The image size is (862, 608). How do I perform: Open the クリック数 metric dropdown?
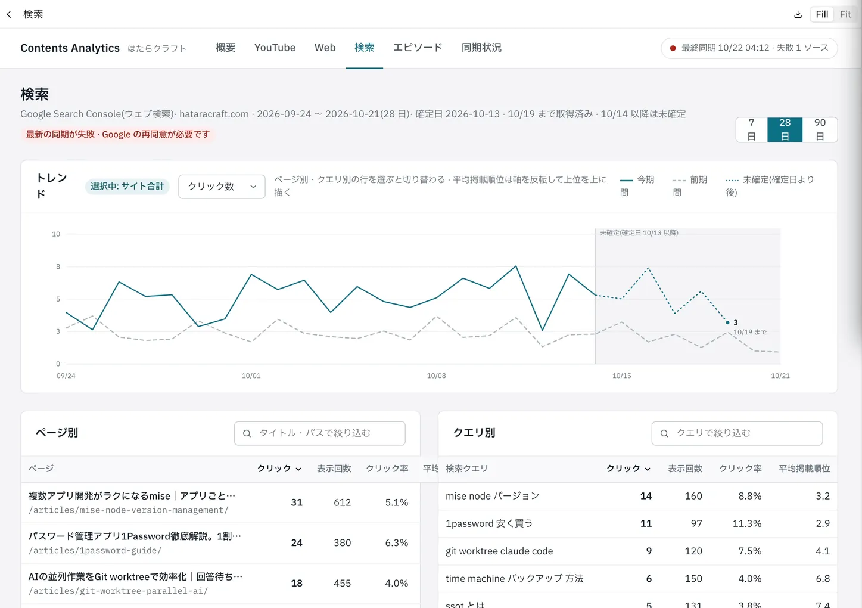[x=222, y=187]
